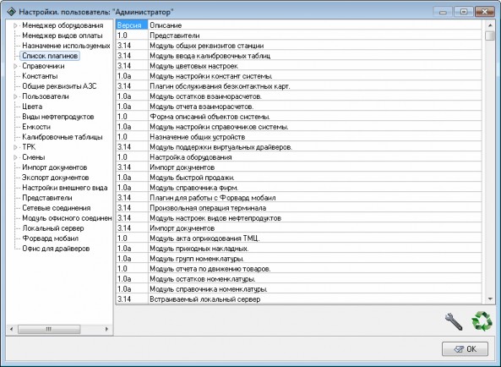Select Локальный сервер tree item
This screenshot has height=367, width=501.
[x=53, y=228]
